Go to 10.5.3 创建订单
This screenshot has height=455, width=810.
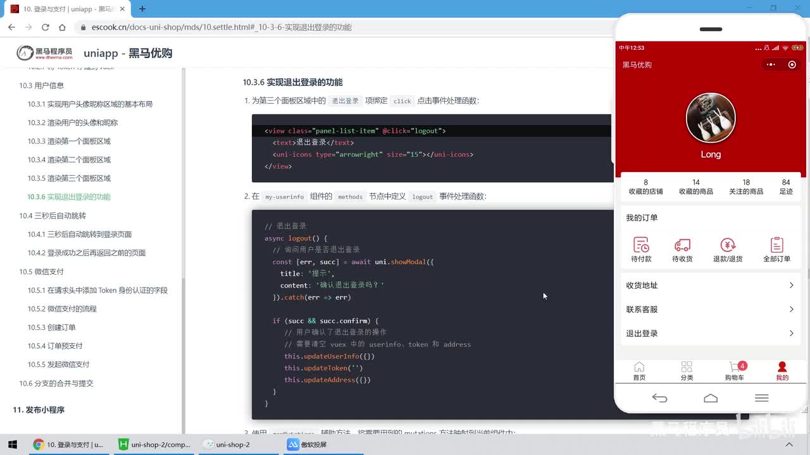tap(51, 327)
